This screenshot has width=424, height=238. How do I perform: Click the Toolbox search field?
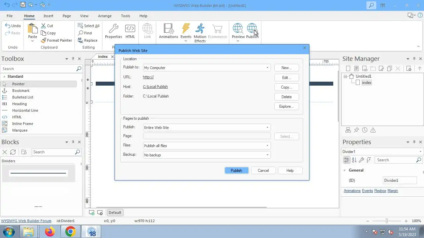[x=42, y=69]
